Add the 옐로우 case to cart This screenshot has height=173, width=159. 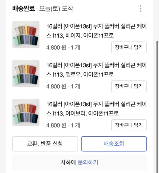(x=129, y=86)
